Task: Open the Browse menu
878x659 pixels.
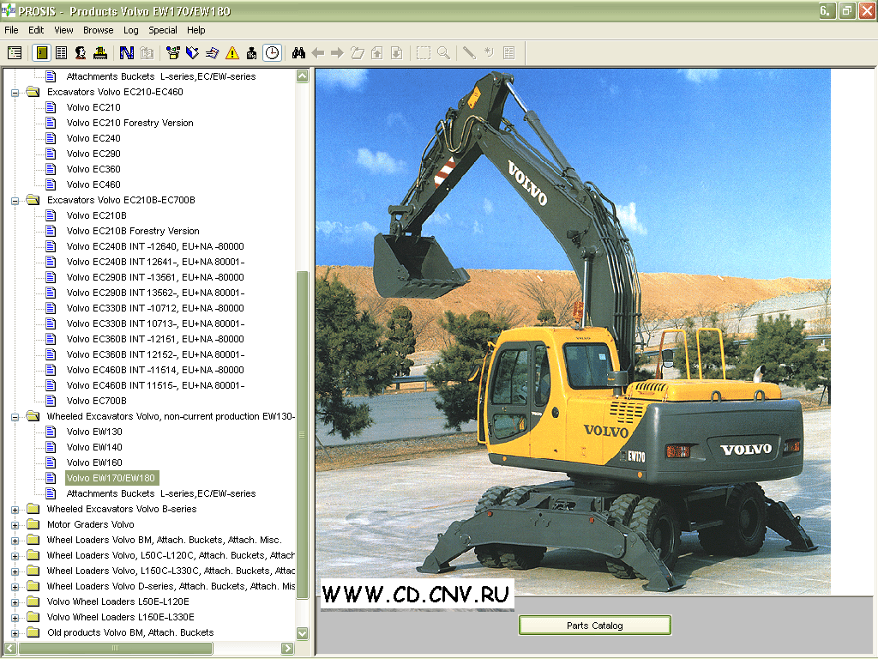Action: click(98, 30)
